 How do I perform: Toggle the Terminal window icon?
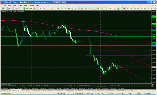coord(20,9)
